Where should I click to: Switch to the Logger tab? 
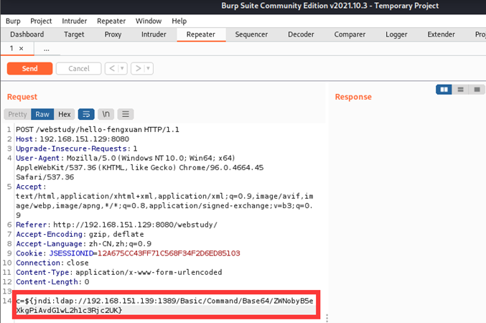[x=396, y=34]
